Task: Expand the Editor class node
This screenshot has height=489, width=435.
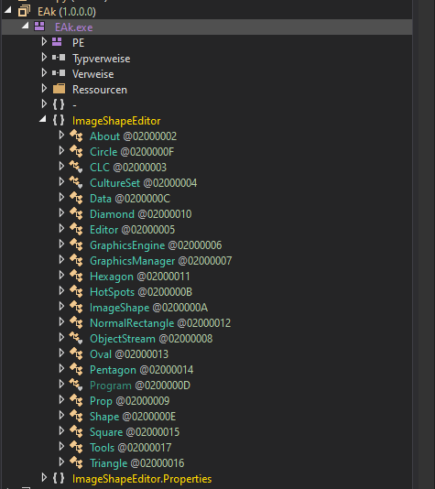Action: tap(61, 229)
